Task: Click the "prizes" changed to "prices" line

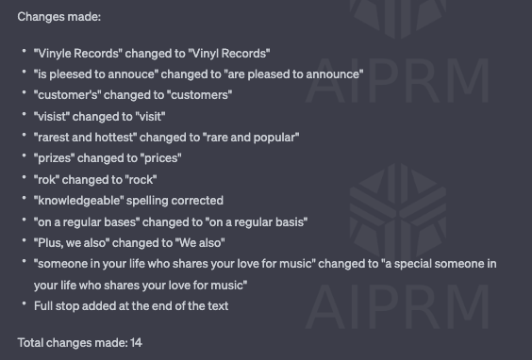Action: pyautogui.click(x=108, y=158)
